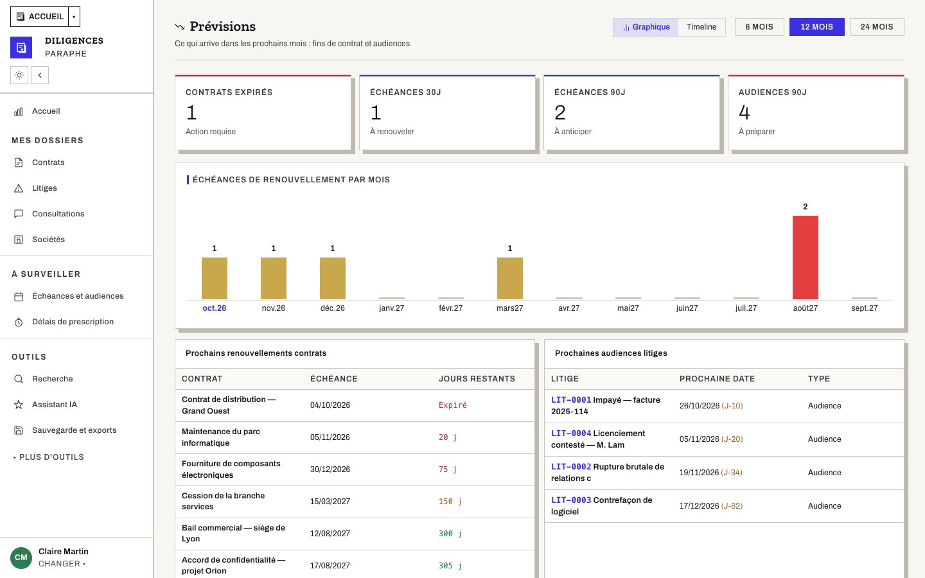
Task: Open the CHANGER user switcher
Action: (62, 564)
